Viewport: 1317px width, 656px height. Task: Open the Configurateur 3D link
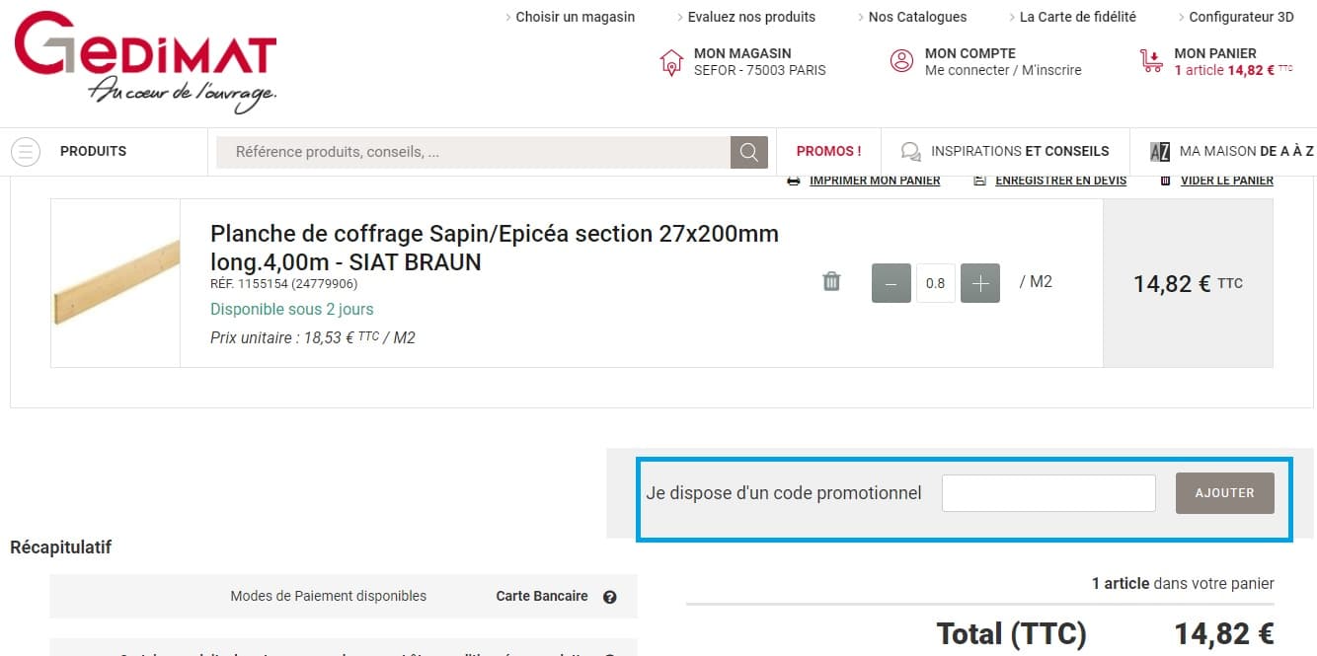(x=1241, y=17)
